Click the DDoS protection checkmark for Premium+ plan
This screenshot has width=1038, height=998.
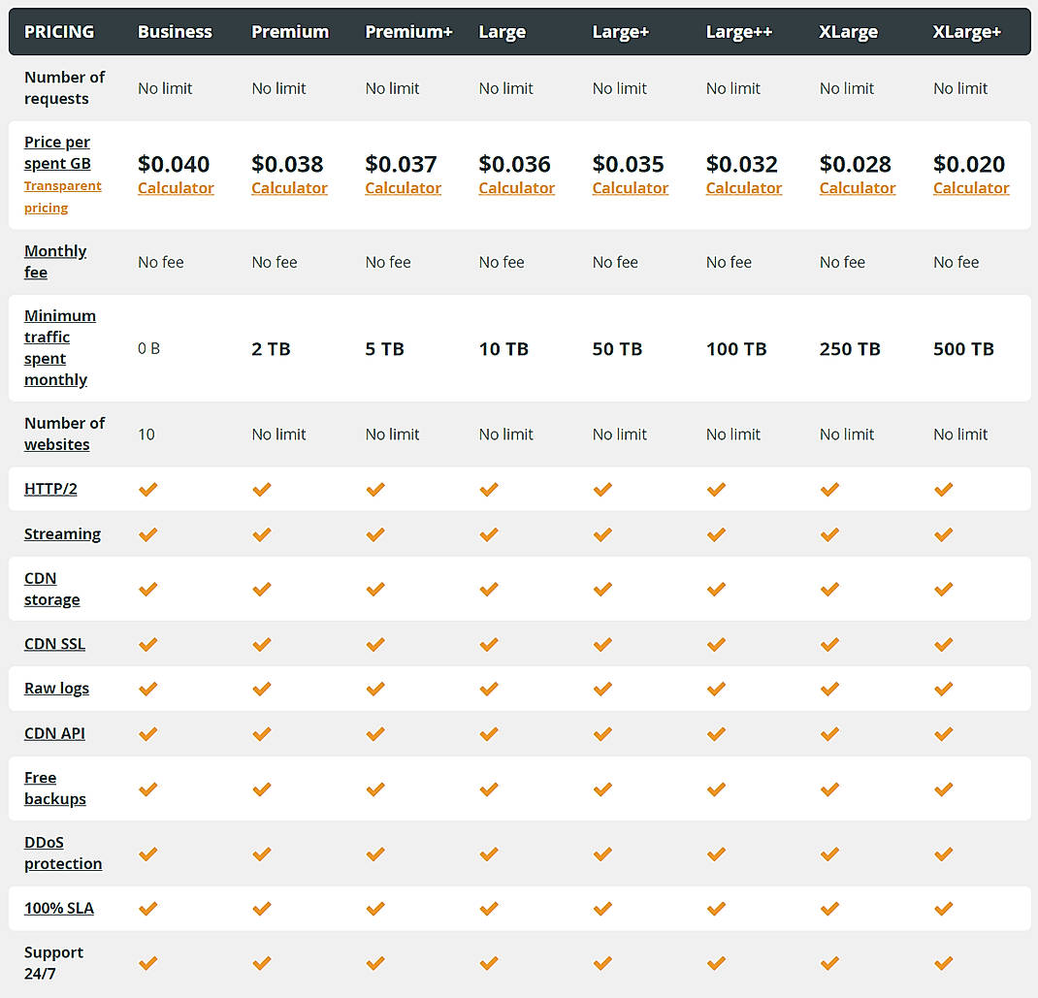click(x=375, y=853)
